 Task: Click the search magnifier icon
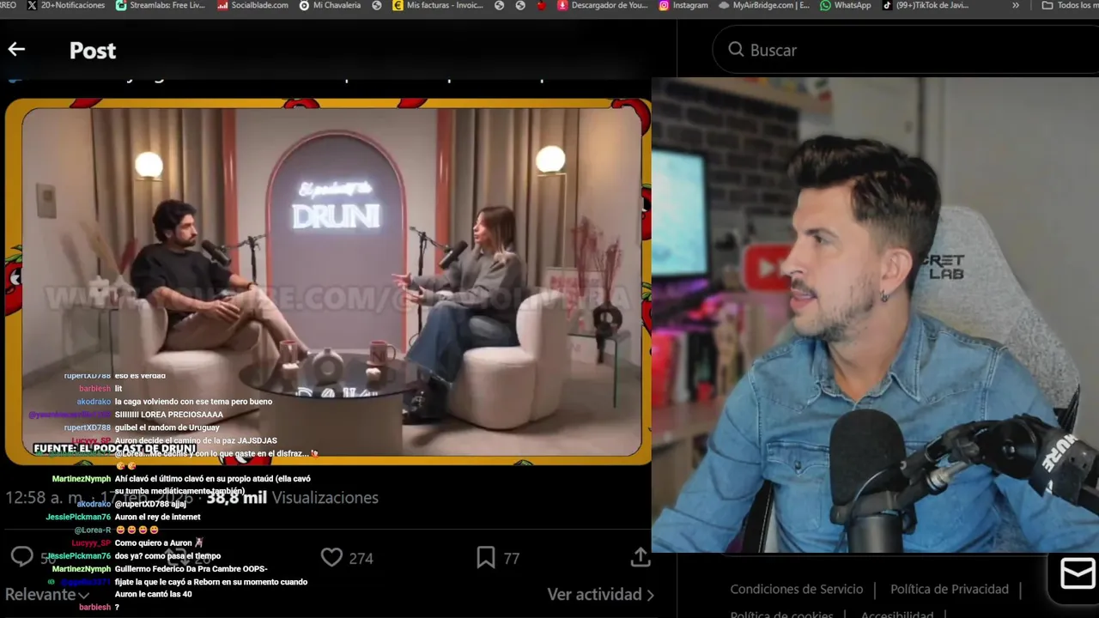point(736,50)
